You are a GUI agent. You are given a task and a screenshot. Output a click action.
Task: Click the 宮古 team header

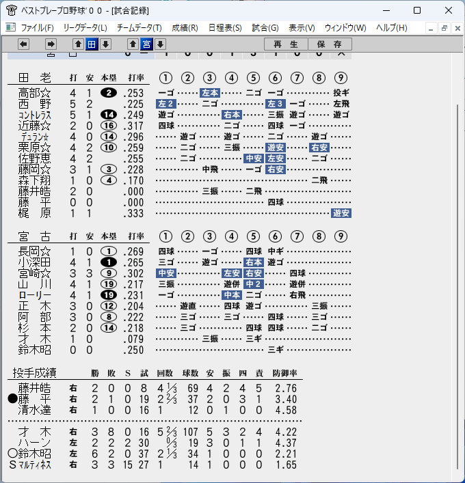[x=35, y=236]
